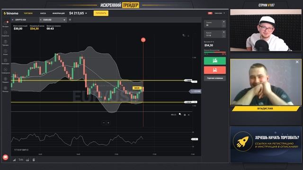303x170 pixels.
Task: Close the EUR/USD tab
Action: point(41,20)
